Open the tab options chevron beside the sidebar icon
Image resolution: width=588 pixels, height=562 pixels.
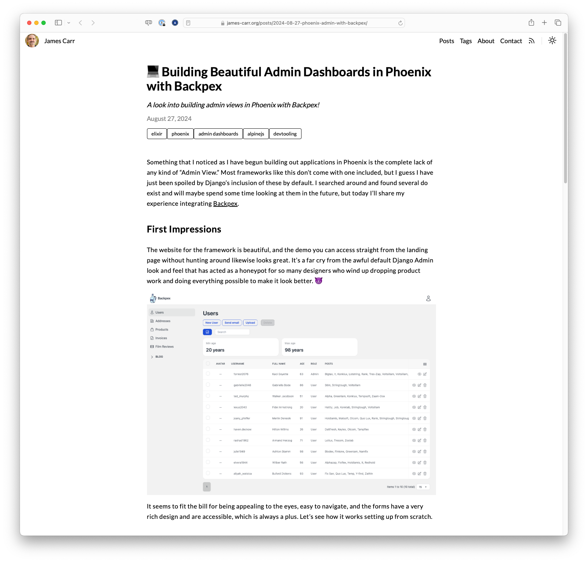pyautogui.click(x=69, y=22)
